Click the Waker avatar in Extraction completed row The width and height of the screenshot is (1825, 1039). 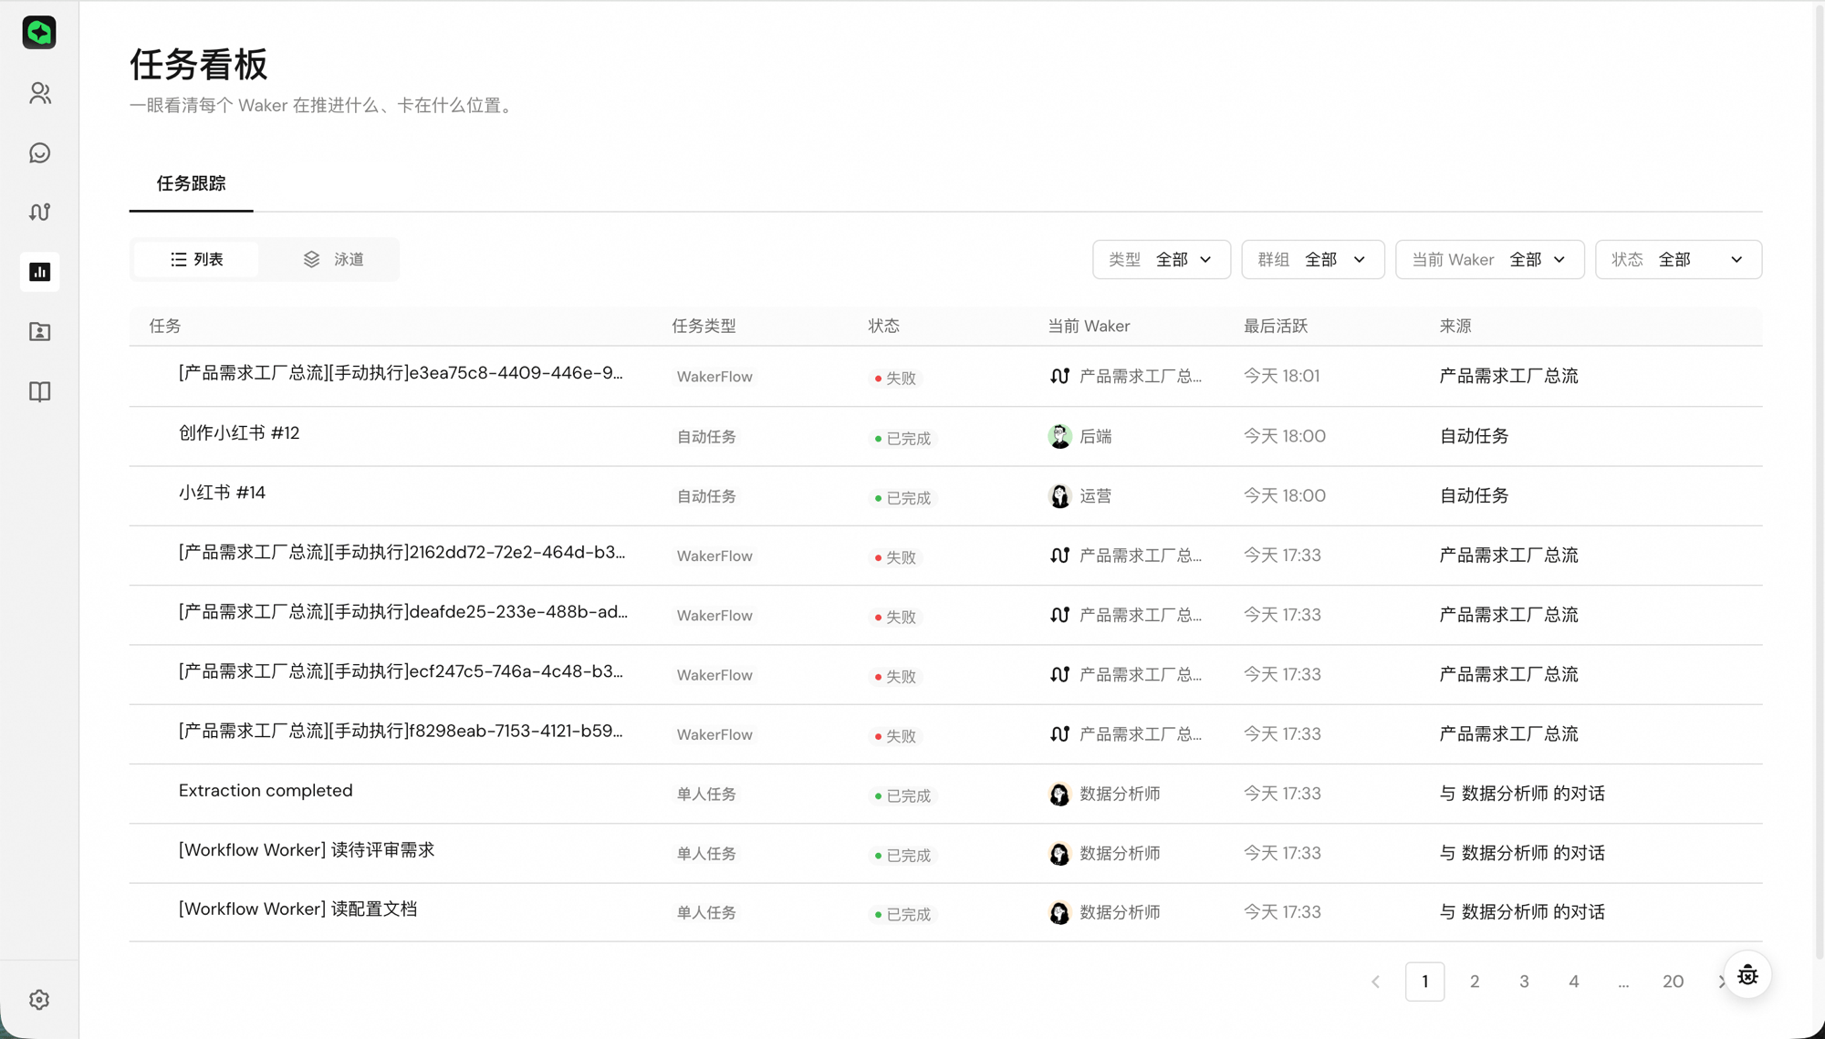(x=1059, y=795)
